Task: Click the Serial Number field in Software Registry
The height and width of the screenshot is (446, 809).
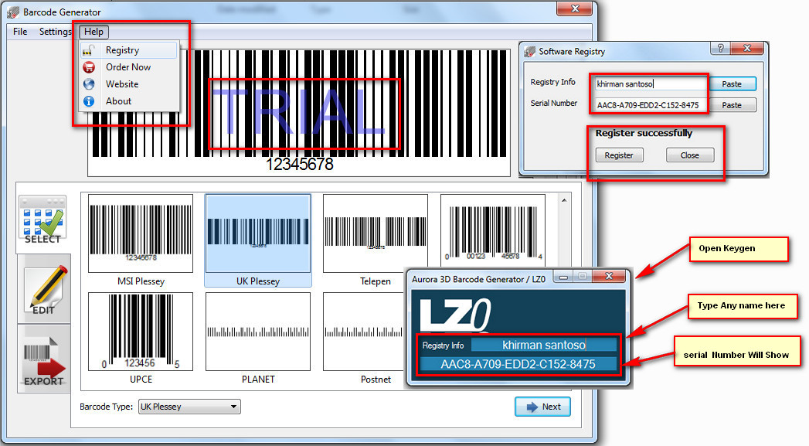Action: 651,105
